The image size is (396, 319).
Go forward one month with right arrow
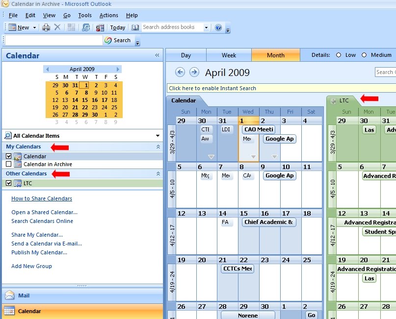[194, 72]
